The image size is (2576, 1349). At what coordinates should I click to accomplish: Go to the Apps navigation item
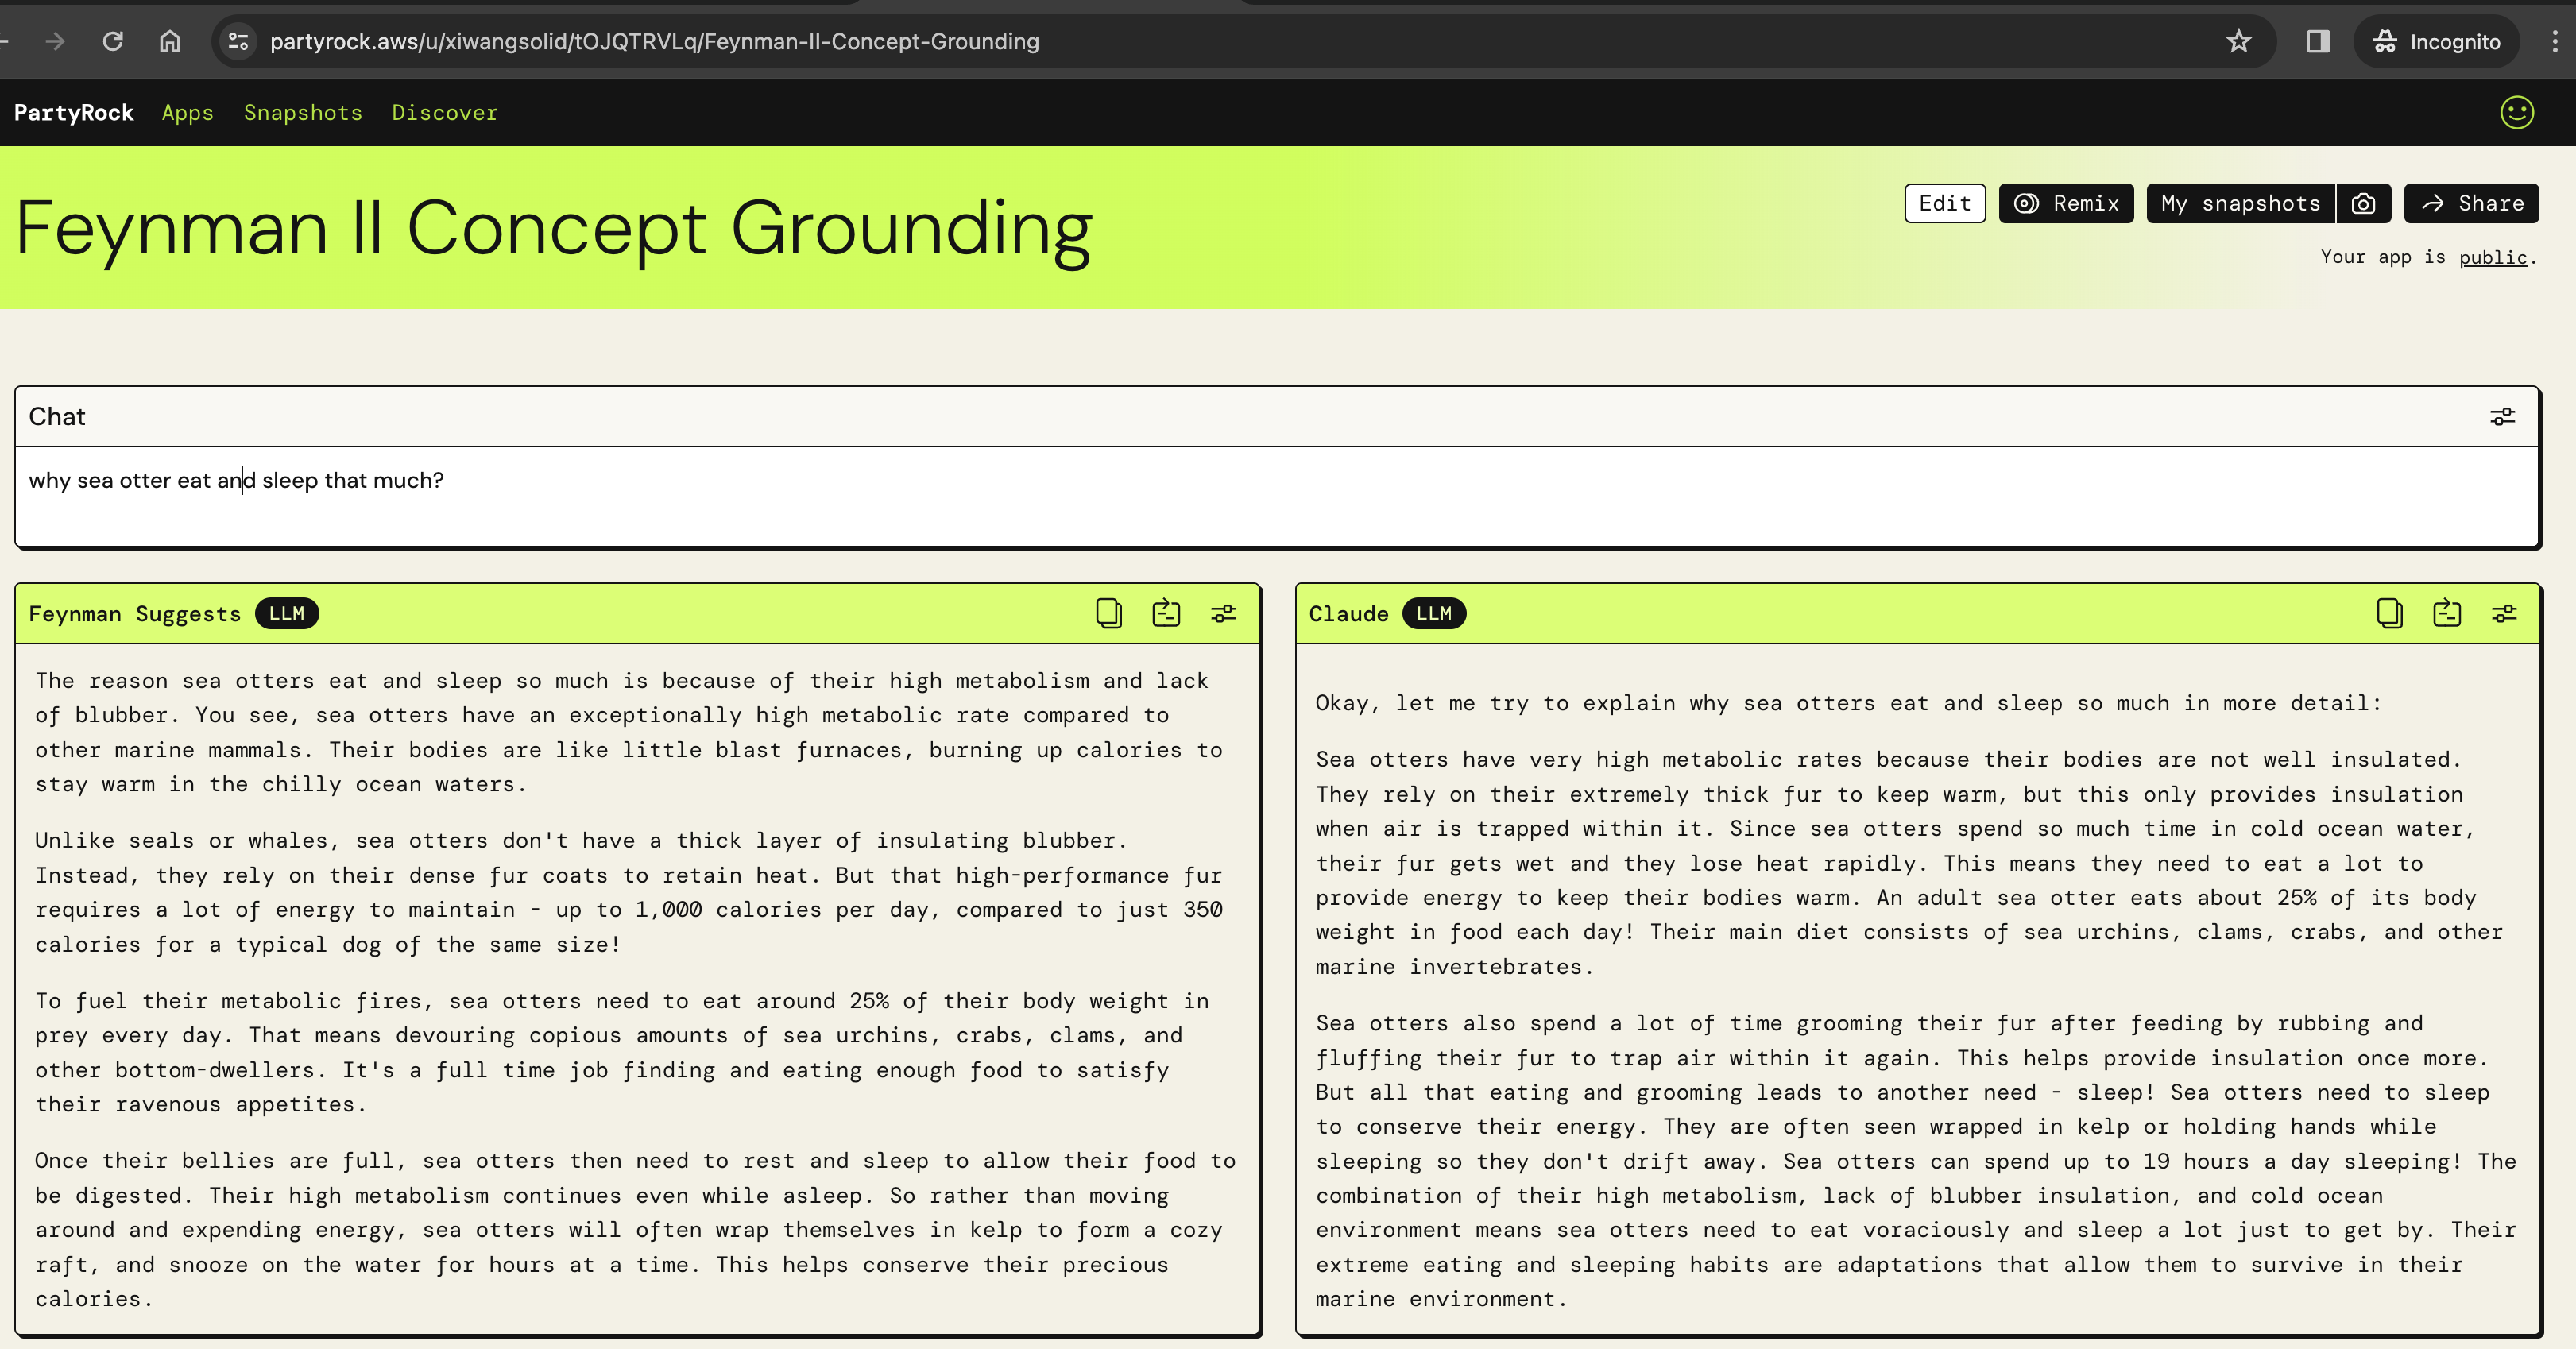(x=187, y=112)
